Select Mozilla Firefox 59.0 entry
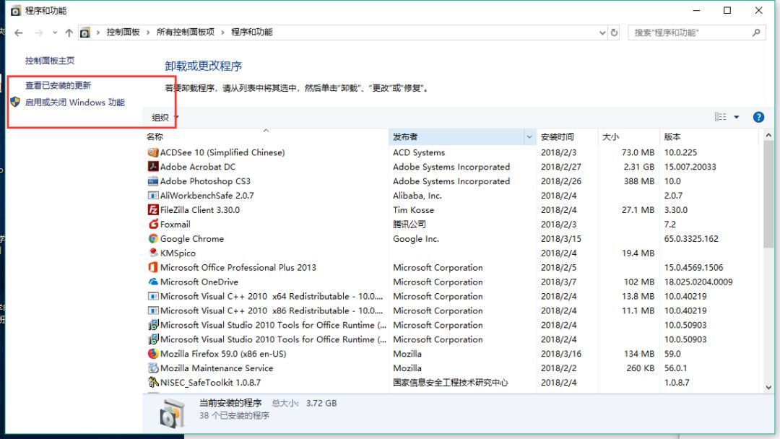780x439 pixels. [209, 354]
